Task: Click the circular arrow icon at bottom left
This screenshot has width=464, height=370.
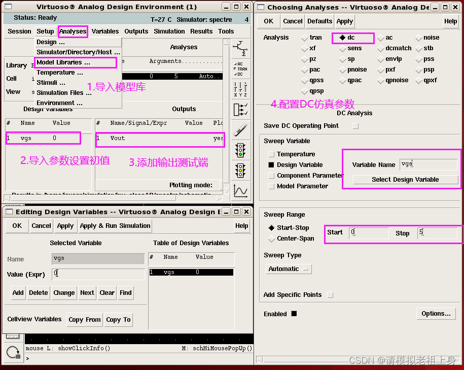Action: click(13, 353)
